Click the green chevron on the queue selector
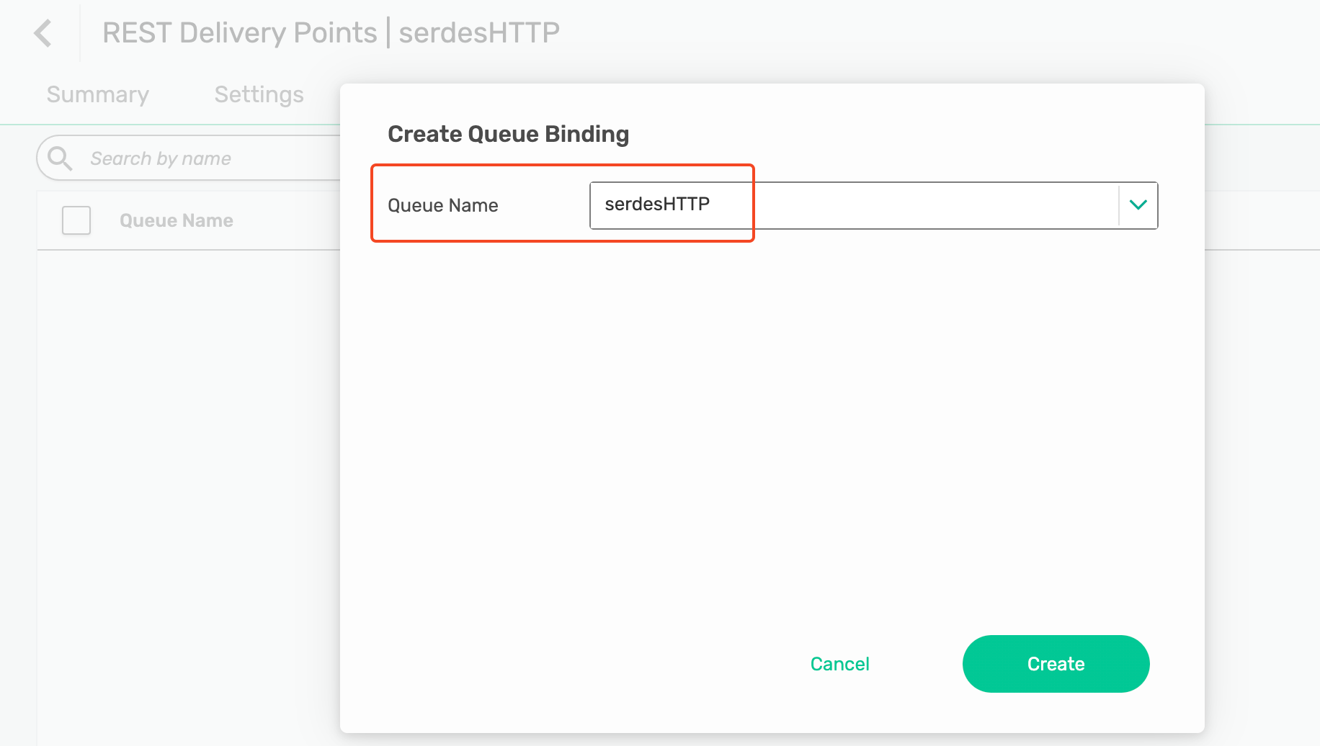The width and height of the screenshot is (1320, 746). tap(1138, 205)
